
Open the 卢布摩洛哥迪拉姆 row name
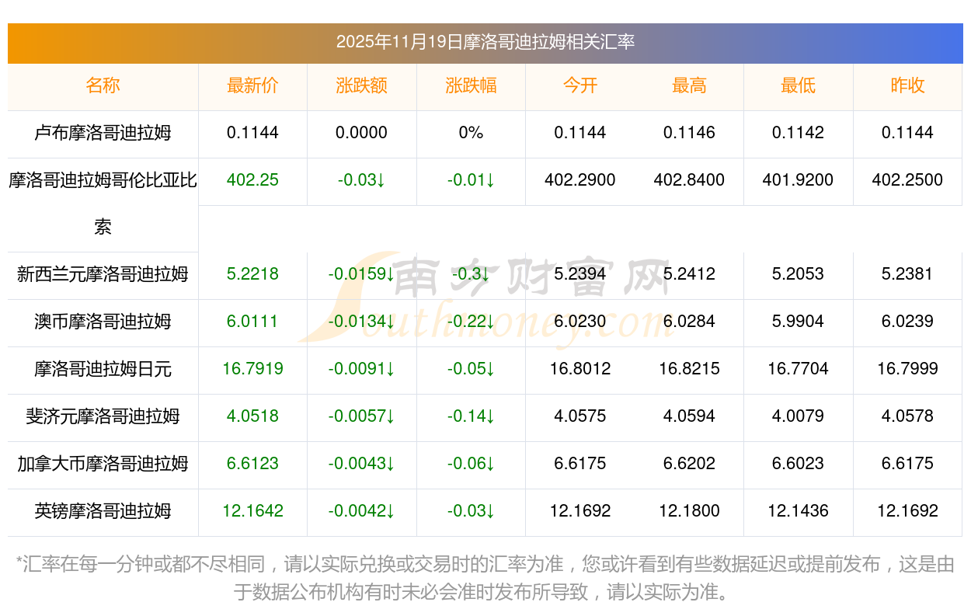point(103,133)
